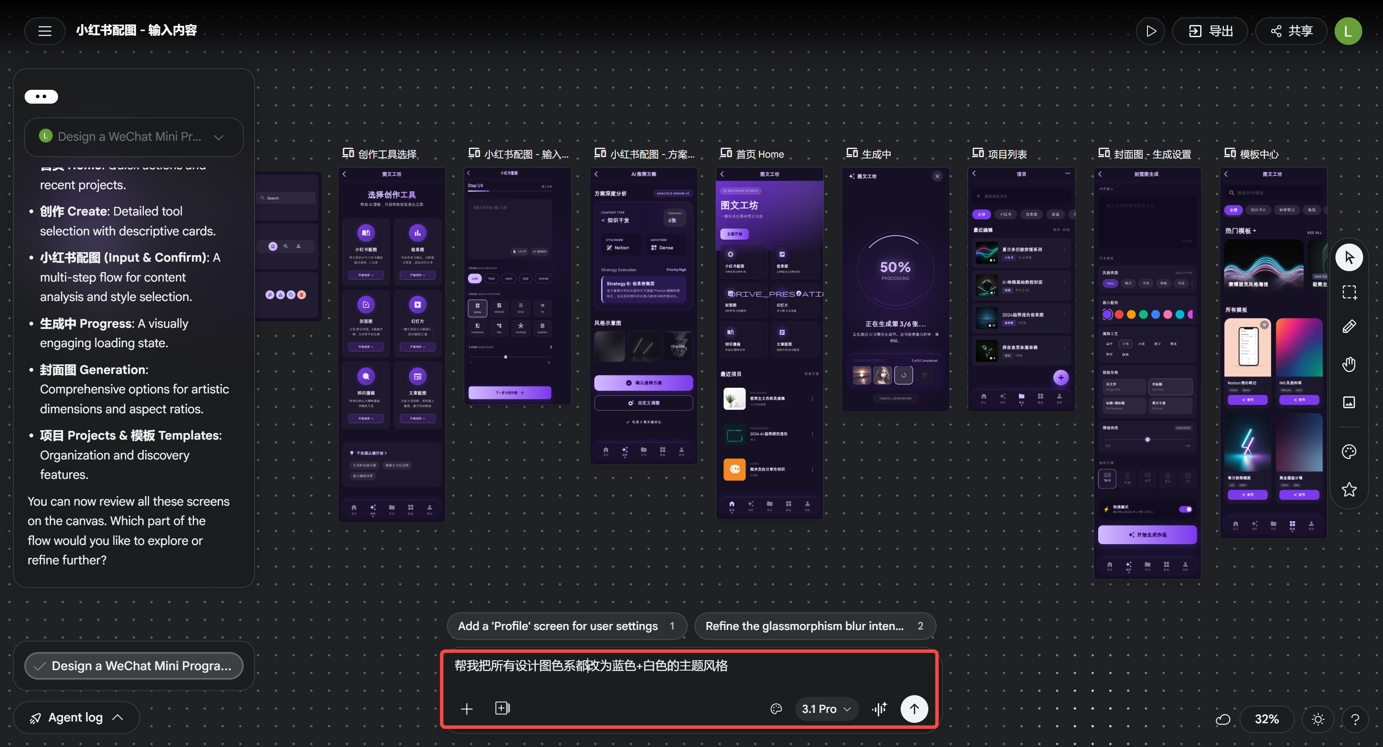The image size is (1383, 747).
Task: Click the 导出 export button
Action: 1210,31
